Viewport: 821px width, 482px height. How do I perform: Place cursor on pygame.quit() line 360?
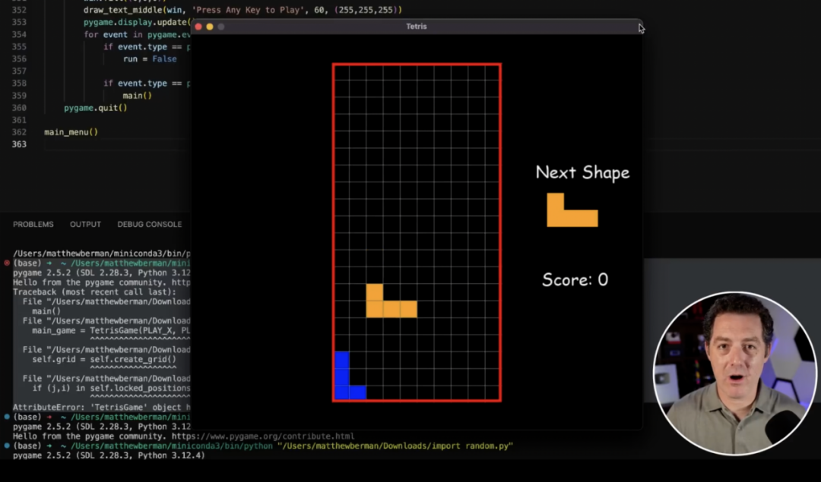tap(95, 108)
